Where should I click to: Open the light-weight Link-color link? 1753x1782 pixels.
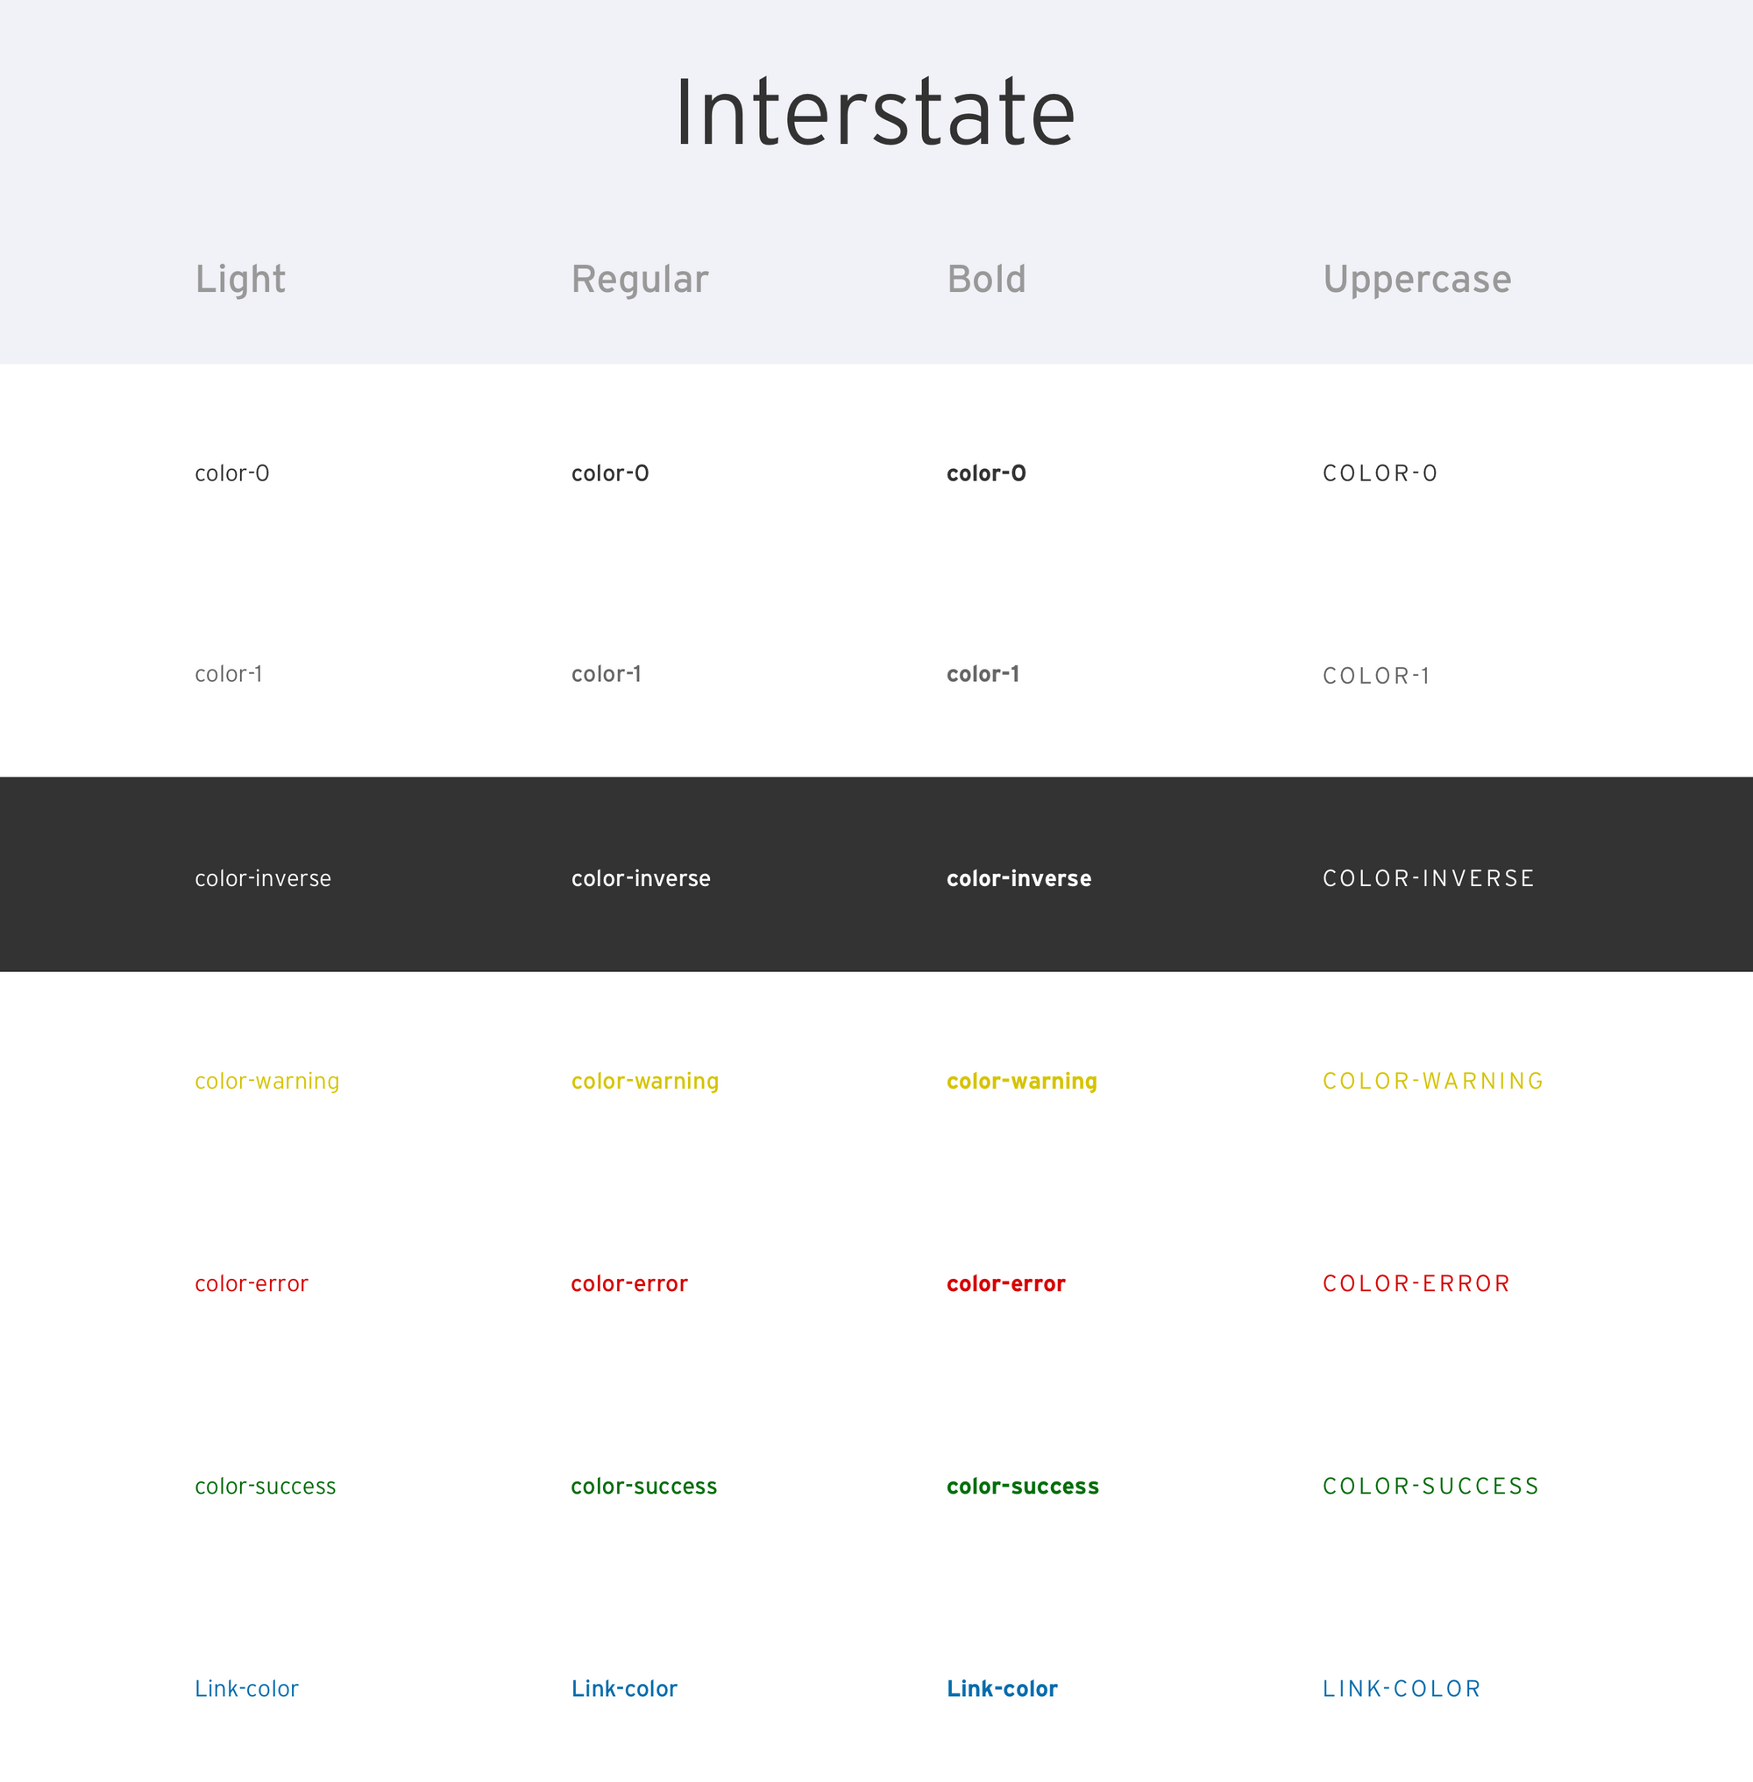tap(247, 1689)
